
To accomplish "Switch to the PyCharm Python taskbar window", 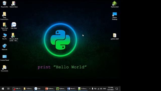I will click(61, 89).
